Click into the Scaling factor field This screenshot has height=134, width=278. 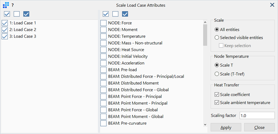[257, 115]
